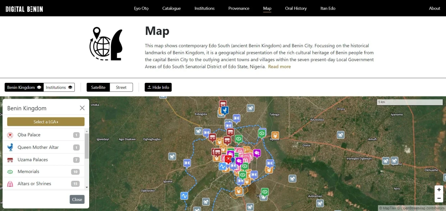Open the gray marker above Amufi label
Viewport: 446px width, 211px height.
(x=341, y=135)
